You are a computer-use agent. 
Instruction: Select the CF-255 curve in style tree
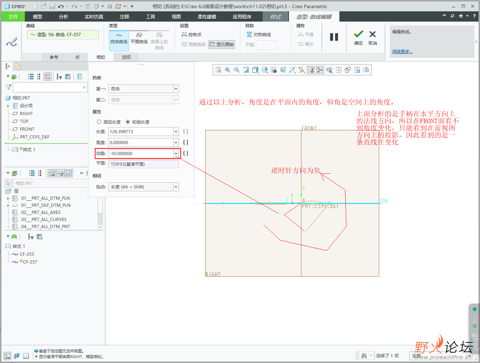coord(27,254)
